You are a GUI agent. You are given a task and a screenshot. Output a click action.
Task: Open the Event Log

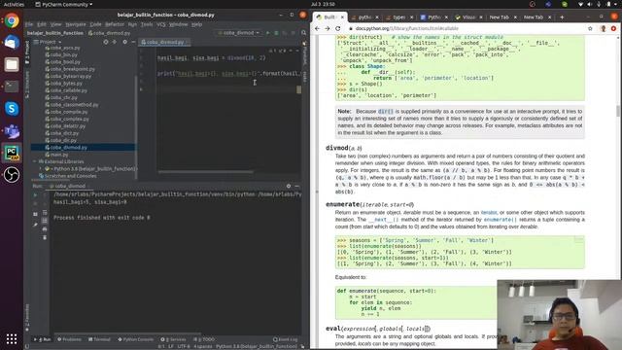285,339
